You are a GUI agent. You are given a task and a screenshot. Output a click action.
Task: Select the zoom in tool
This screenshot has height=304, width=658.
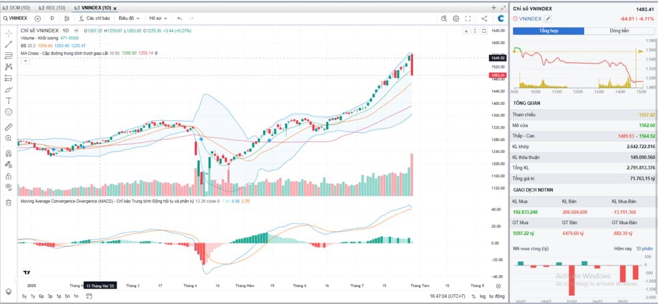pos(9,138)
